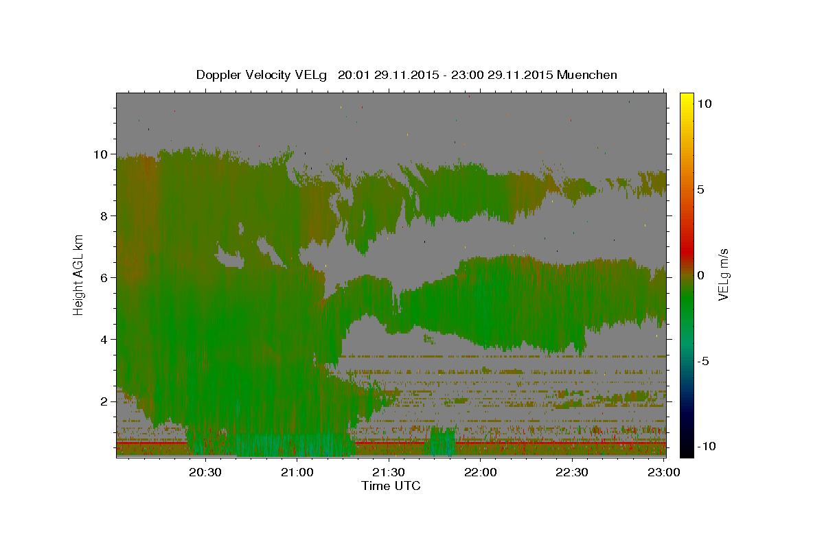Click the height axis label 2
Viewport: 824px width, 549px height.
pyautogui.click(x=104, y=401)
